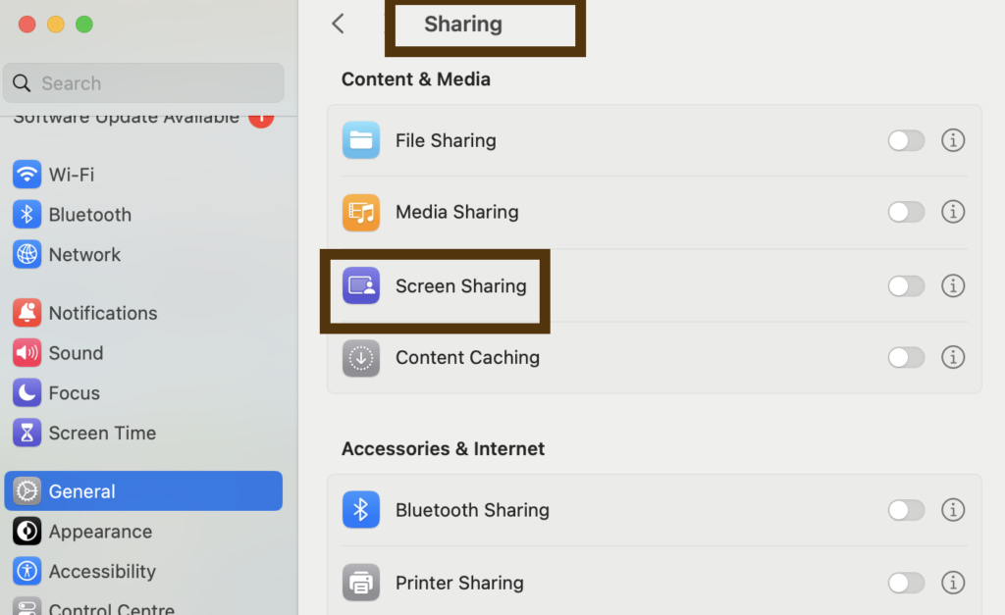Click the Bluetooth Sharing icon
This screenshot has height=615, width=1005.
361,510
